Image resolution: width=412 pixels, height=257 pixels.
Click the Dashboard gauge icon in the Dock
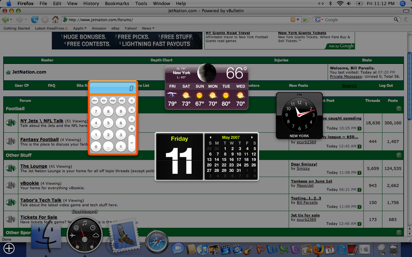coord(84,235)
